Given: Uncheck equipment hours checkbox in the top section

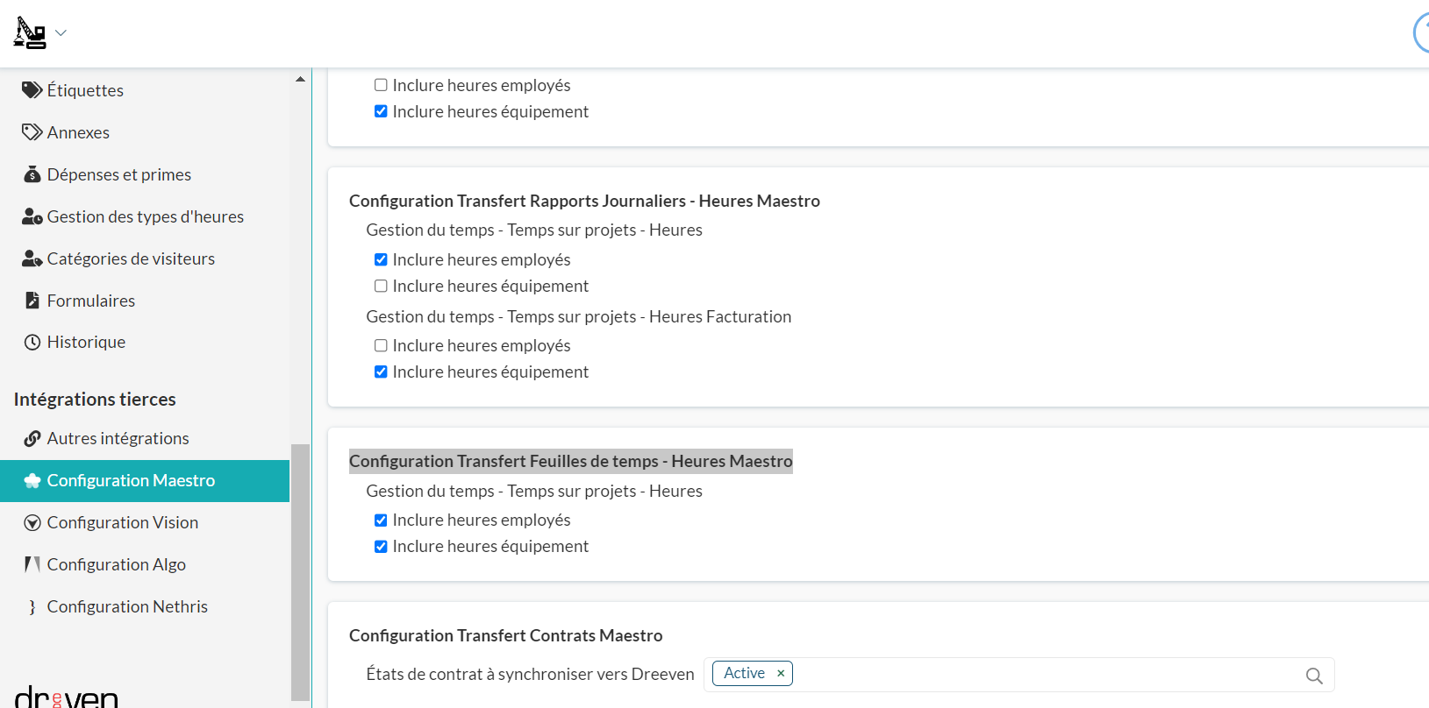Looking at the screenshot, I should pyautogui.click(x=381, y=111).
